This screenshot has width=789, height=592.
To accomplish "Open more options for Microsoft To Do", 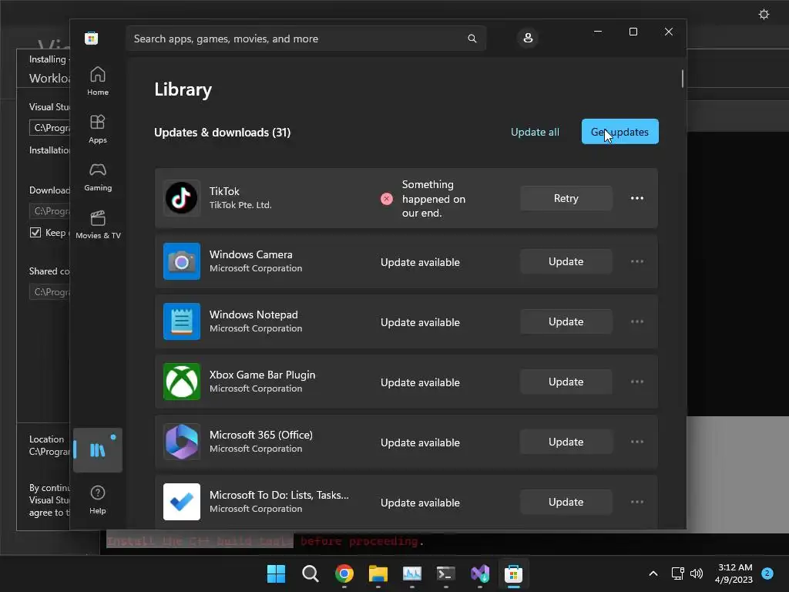I will (x=637, y=502).
